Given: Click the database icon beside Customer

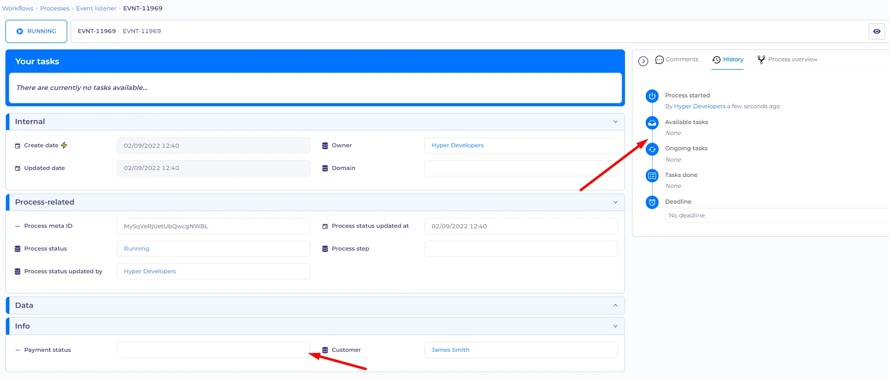Looking at the screenshot, I should (325, 350).
